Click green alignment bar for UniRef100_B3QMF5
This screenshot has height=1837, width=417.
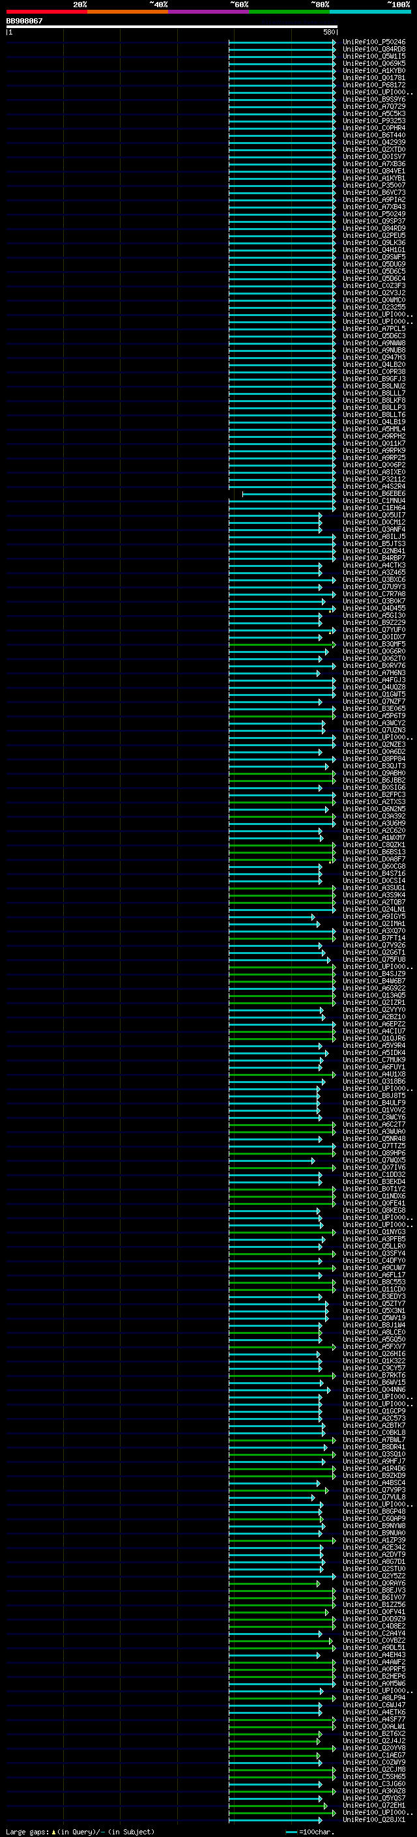tap(282, 644)
